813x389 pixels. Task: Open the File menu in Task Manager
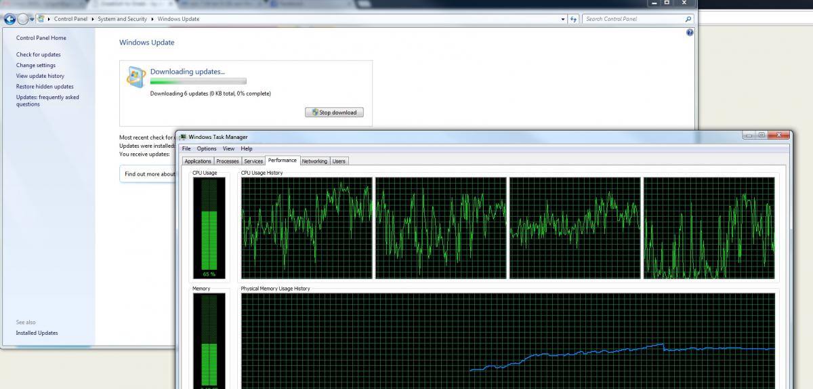tap(186, 148)
